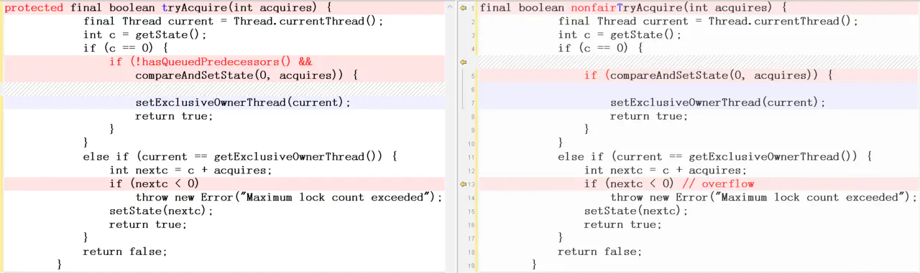
Task: Click line number 7 in the gutter
Action: point(472,102)
